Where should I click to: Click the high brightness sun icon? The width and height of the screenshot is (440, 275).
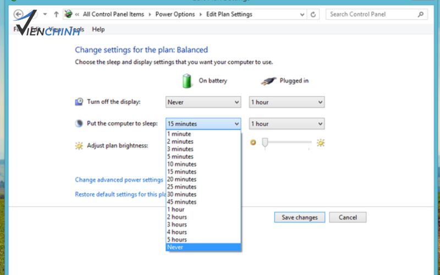pyautogui.click(x=321, y=143)
